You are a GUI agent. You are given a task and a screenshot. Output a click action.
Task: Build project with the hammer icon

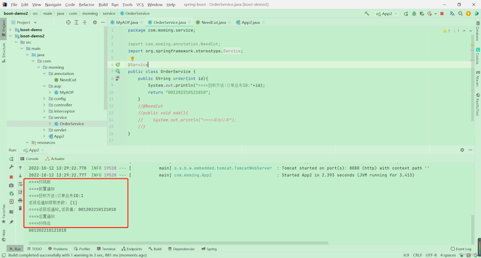point(367,14)
